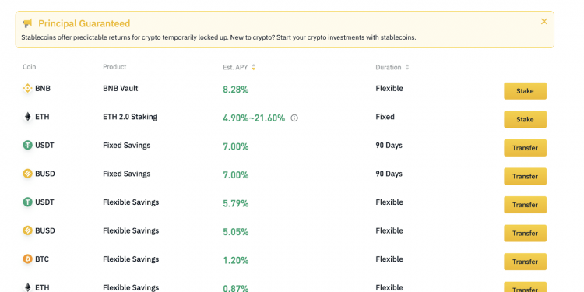
Task: Click the USDT icon in Flexible Savings row
Action: [27, 202]
